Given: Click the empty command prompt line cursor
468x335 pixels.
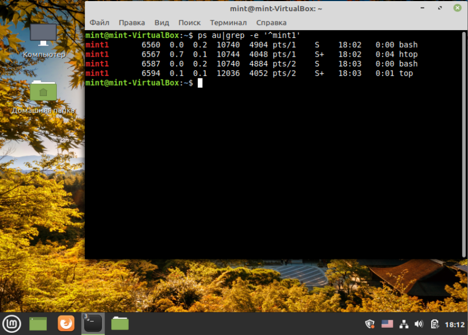Looking at the screenshot, I should click(200, 83).
